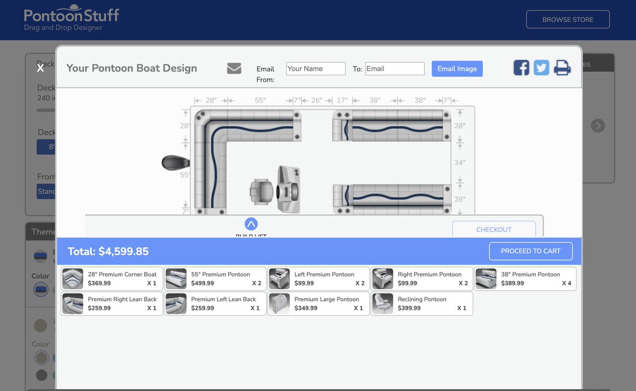636x391 pixels.
Task: Select dark gray color swatch in background
Action: (41, 375)
